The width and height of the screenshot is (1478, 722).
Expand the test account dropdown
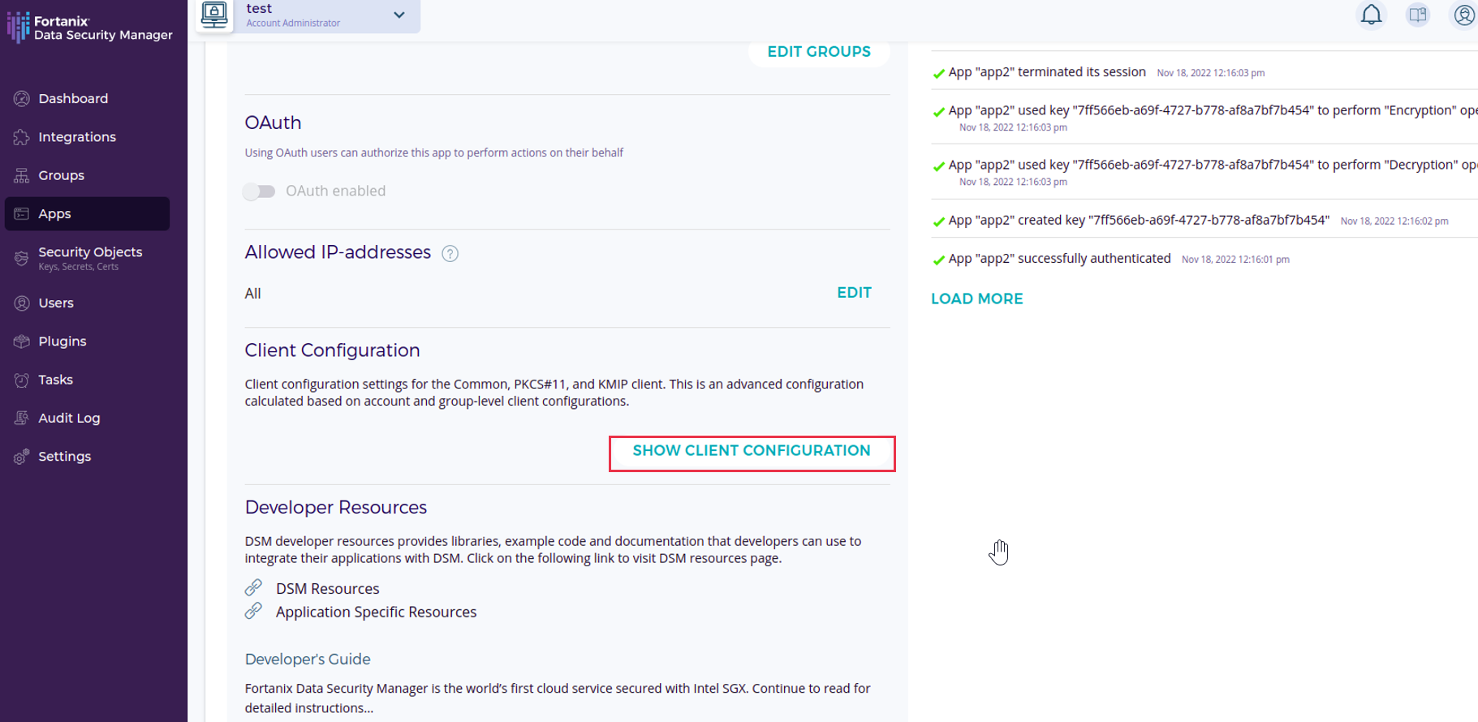(399, 15)
